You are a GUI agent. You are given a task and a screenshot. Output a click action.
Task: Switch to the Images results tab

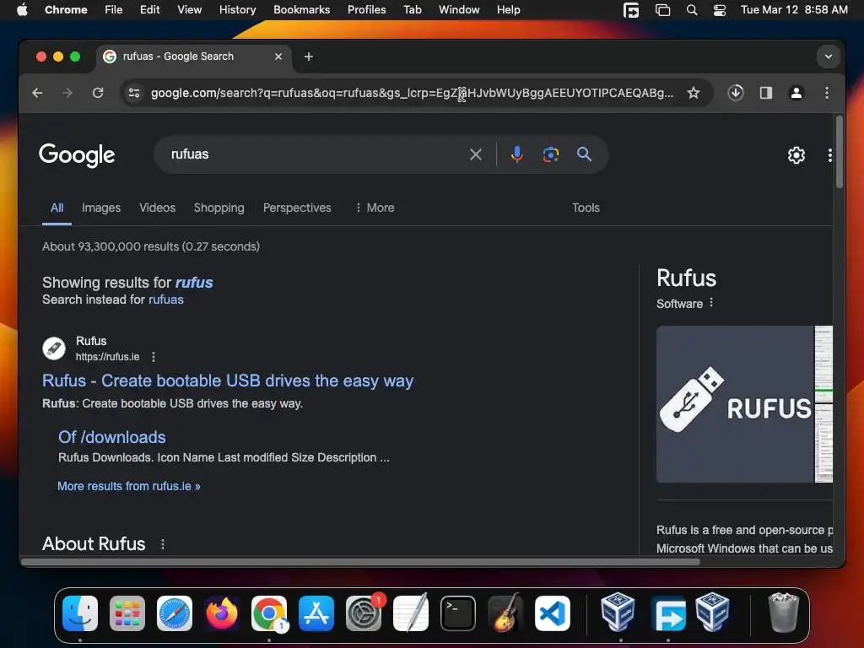(x=101, y=208)
